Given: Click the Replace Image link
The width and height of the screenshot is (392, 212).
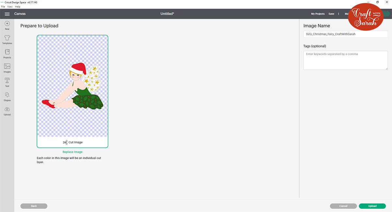Looking at the screenshot, I should [x=73, y=152].
